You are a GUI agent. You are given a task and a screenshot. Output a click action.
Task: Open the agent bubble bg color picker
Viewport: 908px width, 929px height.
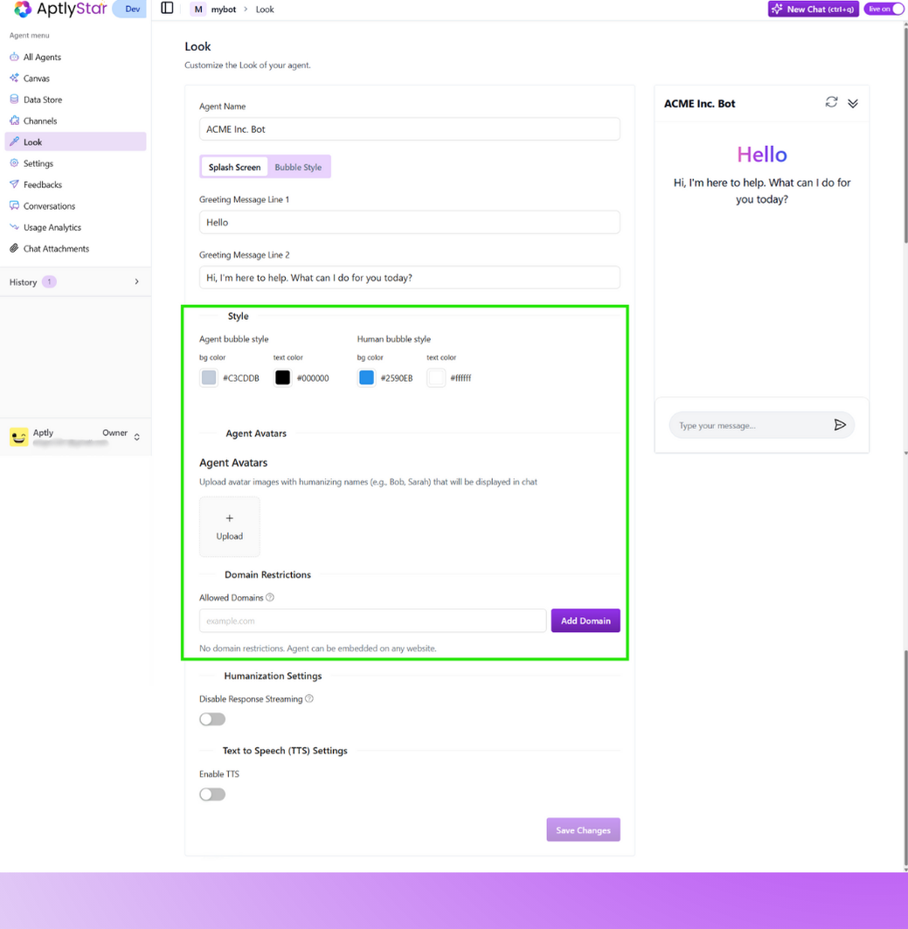tap(208, 377)
